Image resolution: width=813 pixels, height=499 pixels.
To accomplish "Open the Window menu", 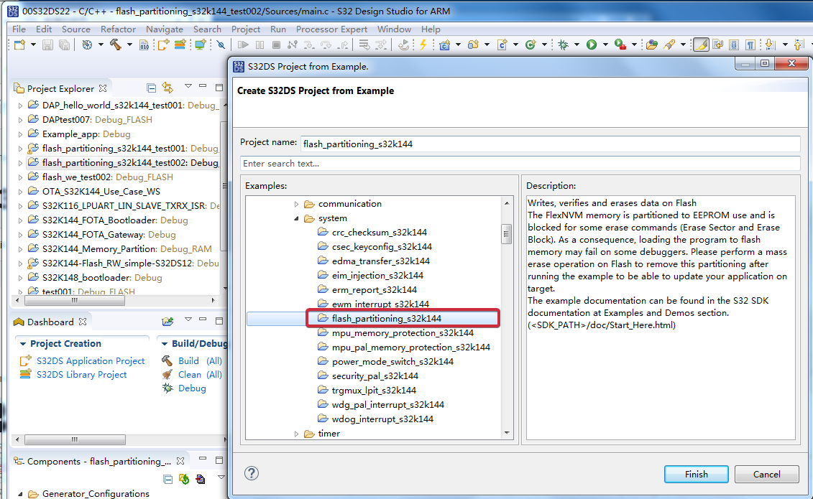I will pos(394,29).
